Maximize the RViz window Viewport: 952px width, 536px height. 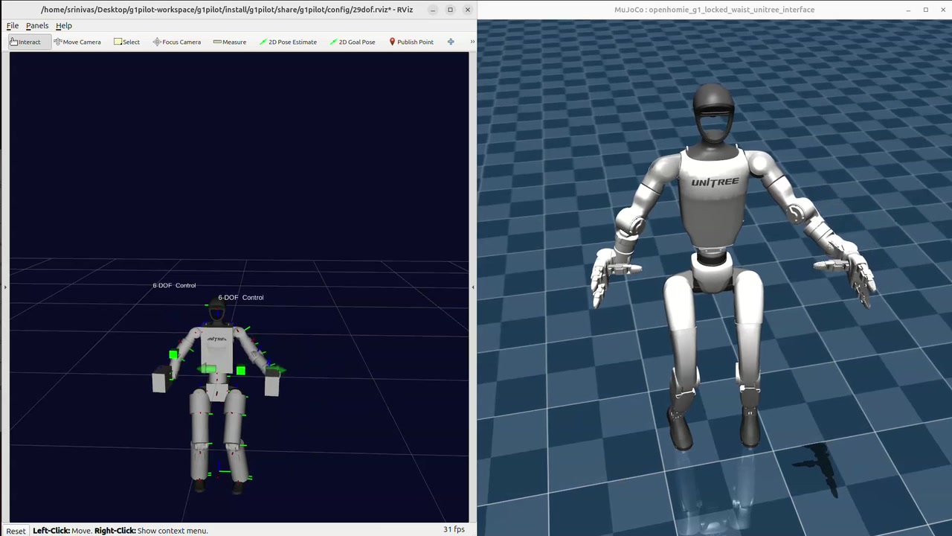(450, 10)
